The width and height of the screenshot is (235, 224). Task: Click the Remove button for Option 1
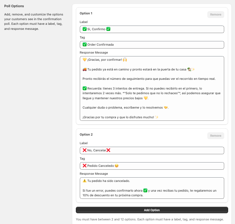click(216, 14)
